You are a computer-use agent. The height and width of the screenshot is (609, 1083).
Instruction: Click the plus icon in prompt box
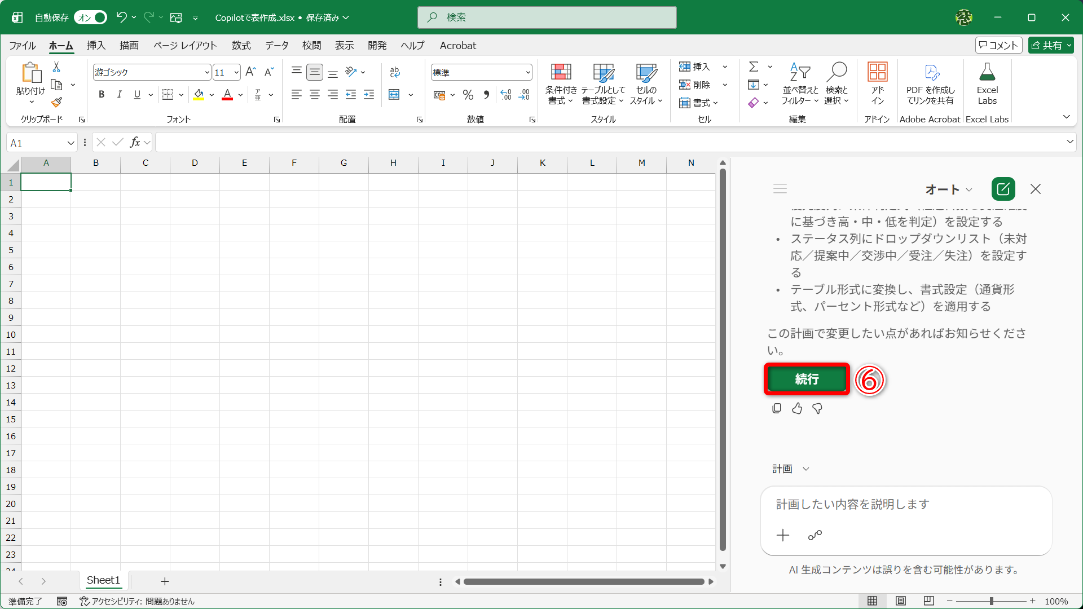click(x=783, y=535)
